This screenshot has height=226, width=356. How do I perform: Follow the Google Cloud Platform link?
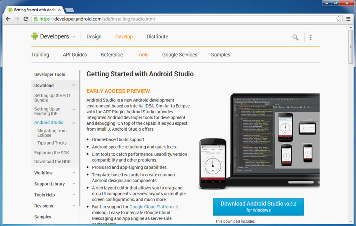click(152, 207)
